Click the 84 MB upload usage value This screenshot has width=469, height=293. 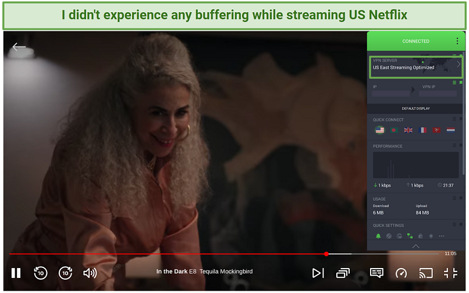422,213
